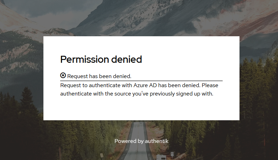The image size is (278, 160).
Task: Select the 'Permission denied' heading
Action: point(101,59)
